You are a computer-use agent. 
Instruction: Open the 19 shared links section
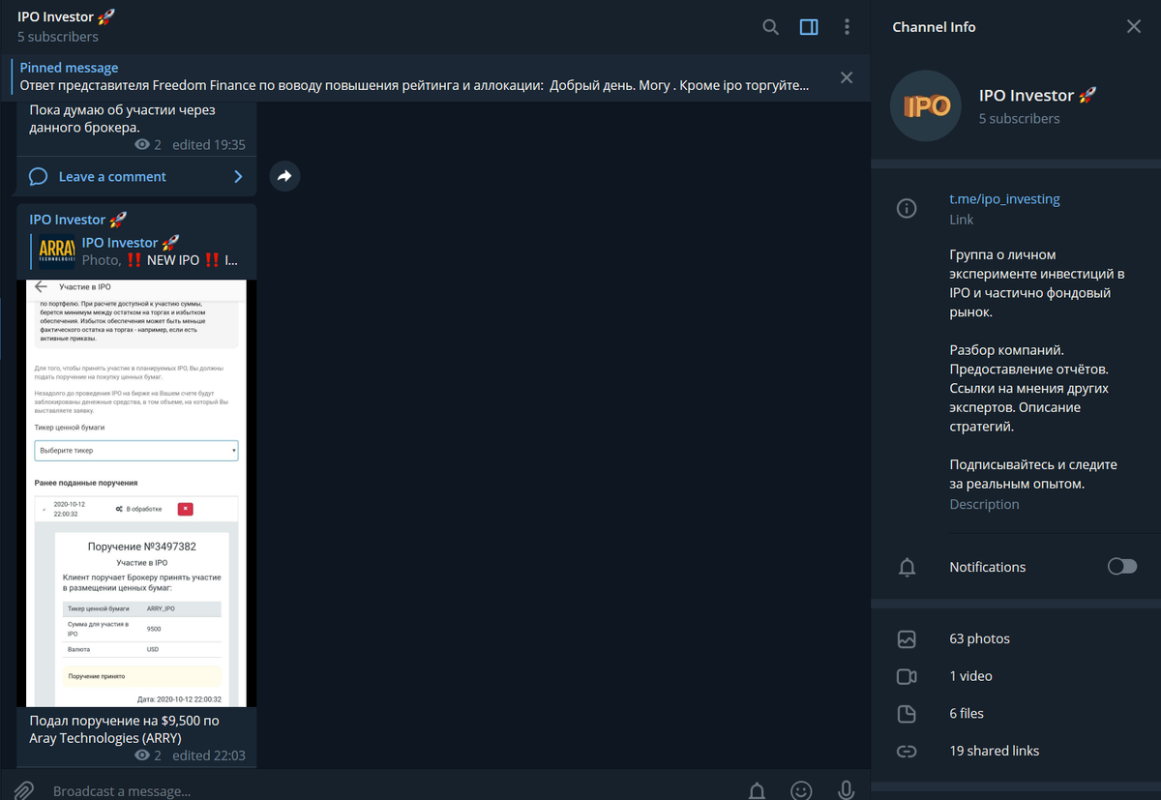[x=1016, y=751]
